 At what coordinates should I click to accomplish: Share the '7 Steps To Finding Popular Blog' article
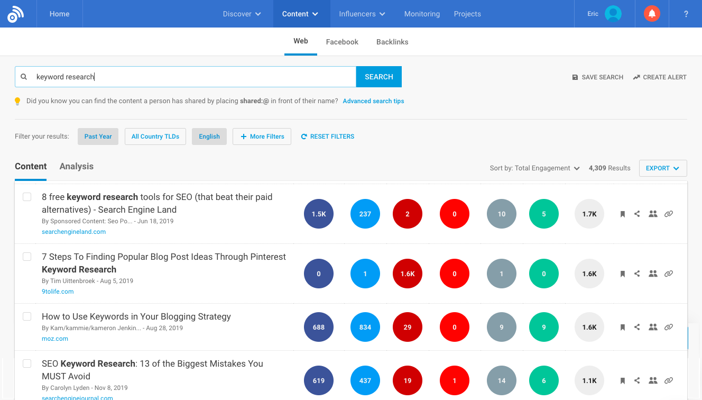coord(637,274)
